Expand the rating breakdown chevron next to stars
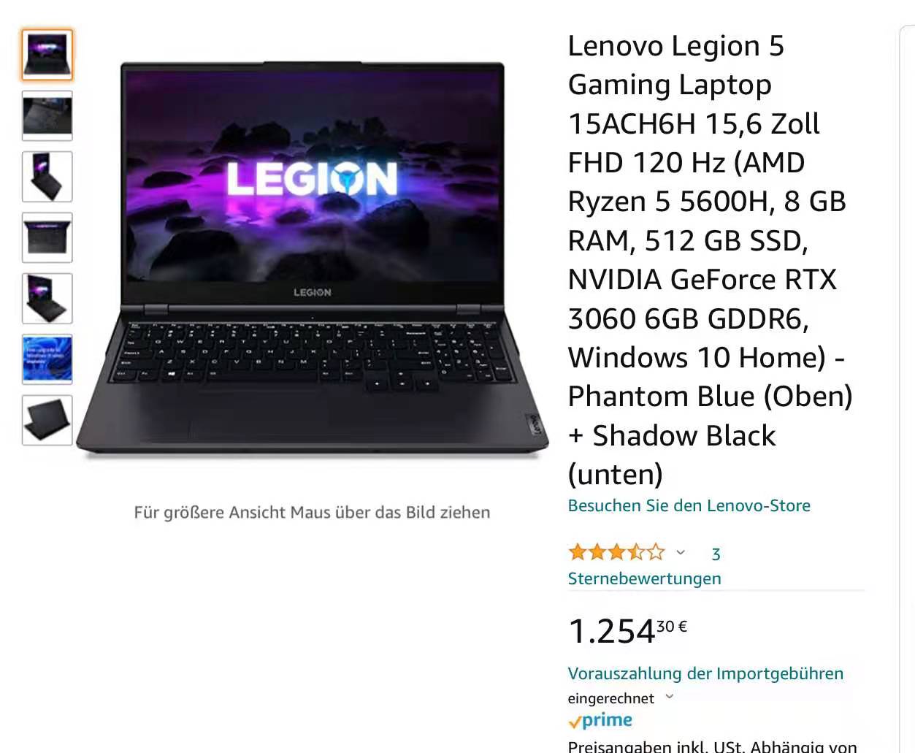915x753 pixels. (x=681, y=552)
